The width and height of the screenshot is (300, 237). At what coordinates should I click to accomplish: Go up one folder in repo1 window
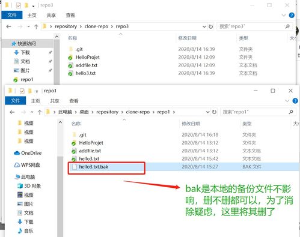(x=40, y=112)
